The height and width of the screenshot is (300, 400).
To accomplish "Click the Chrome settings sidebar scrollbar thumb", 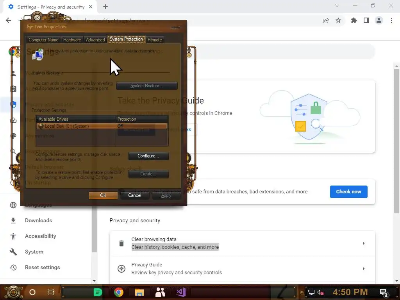I will [x=94, y=228].
